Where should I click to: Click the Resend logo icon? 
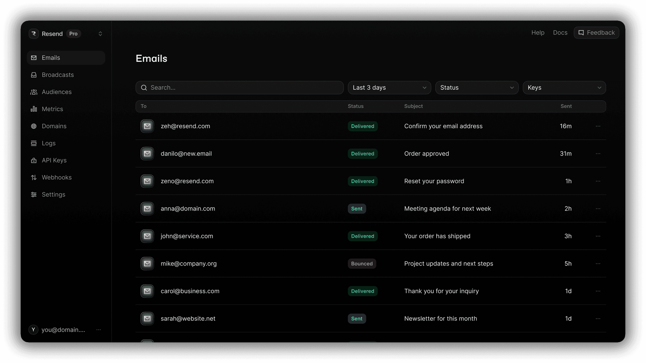click(x=34, y=34)
